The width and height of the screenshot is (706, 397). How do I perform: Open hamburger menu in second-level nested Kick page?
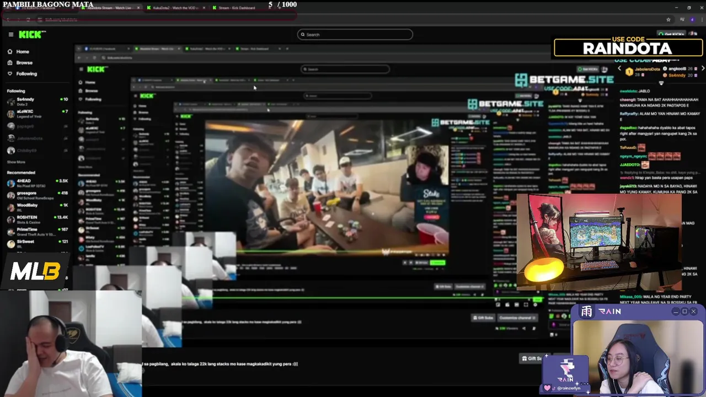click(81, 69)
